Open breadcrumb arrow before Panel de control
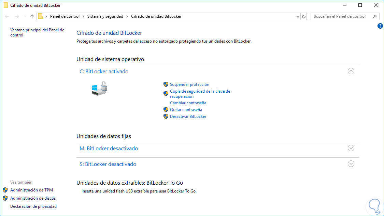Viewport: 384px width, 216px height. pyautogui.click(x=46, y=16)
